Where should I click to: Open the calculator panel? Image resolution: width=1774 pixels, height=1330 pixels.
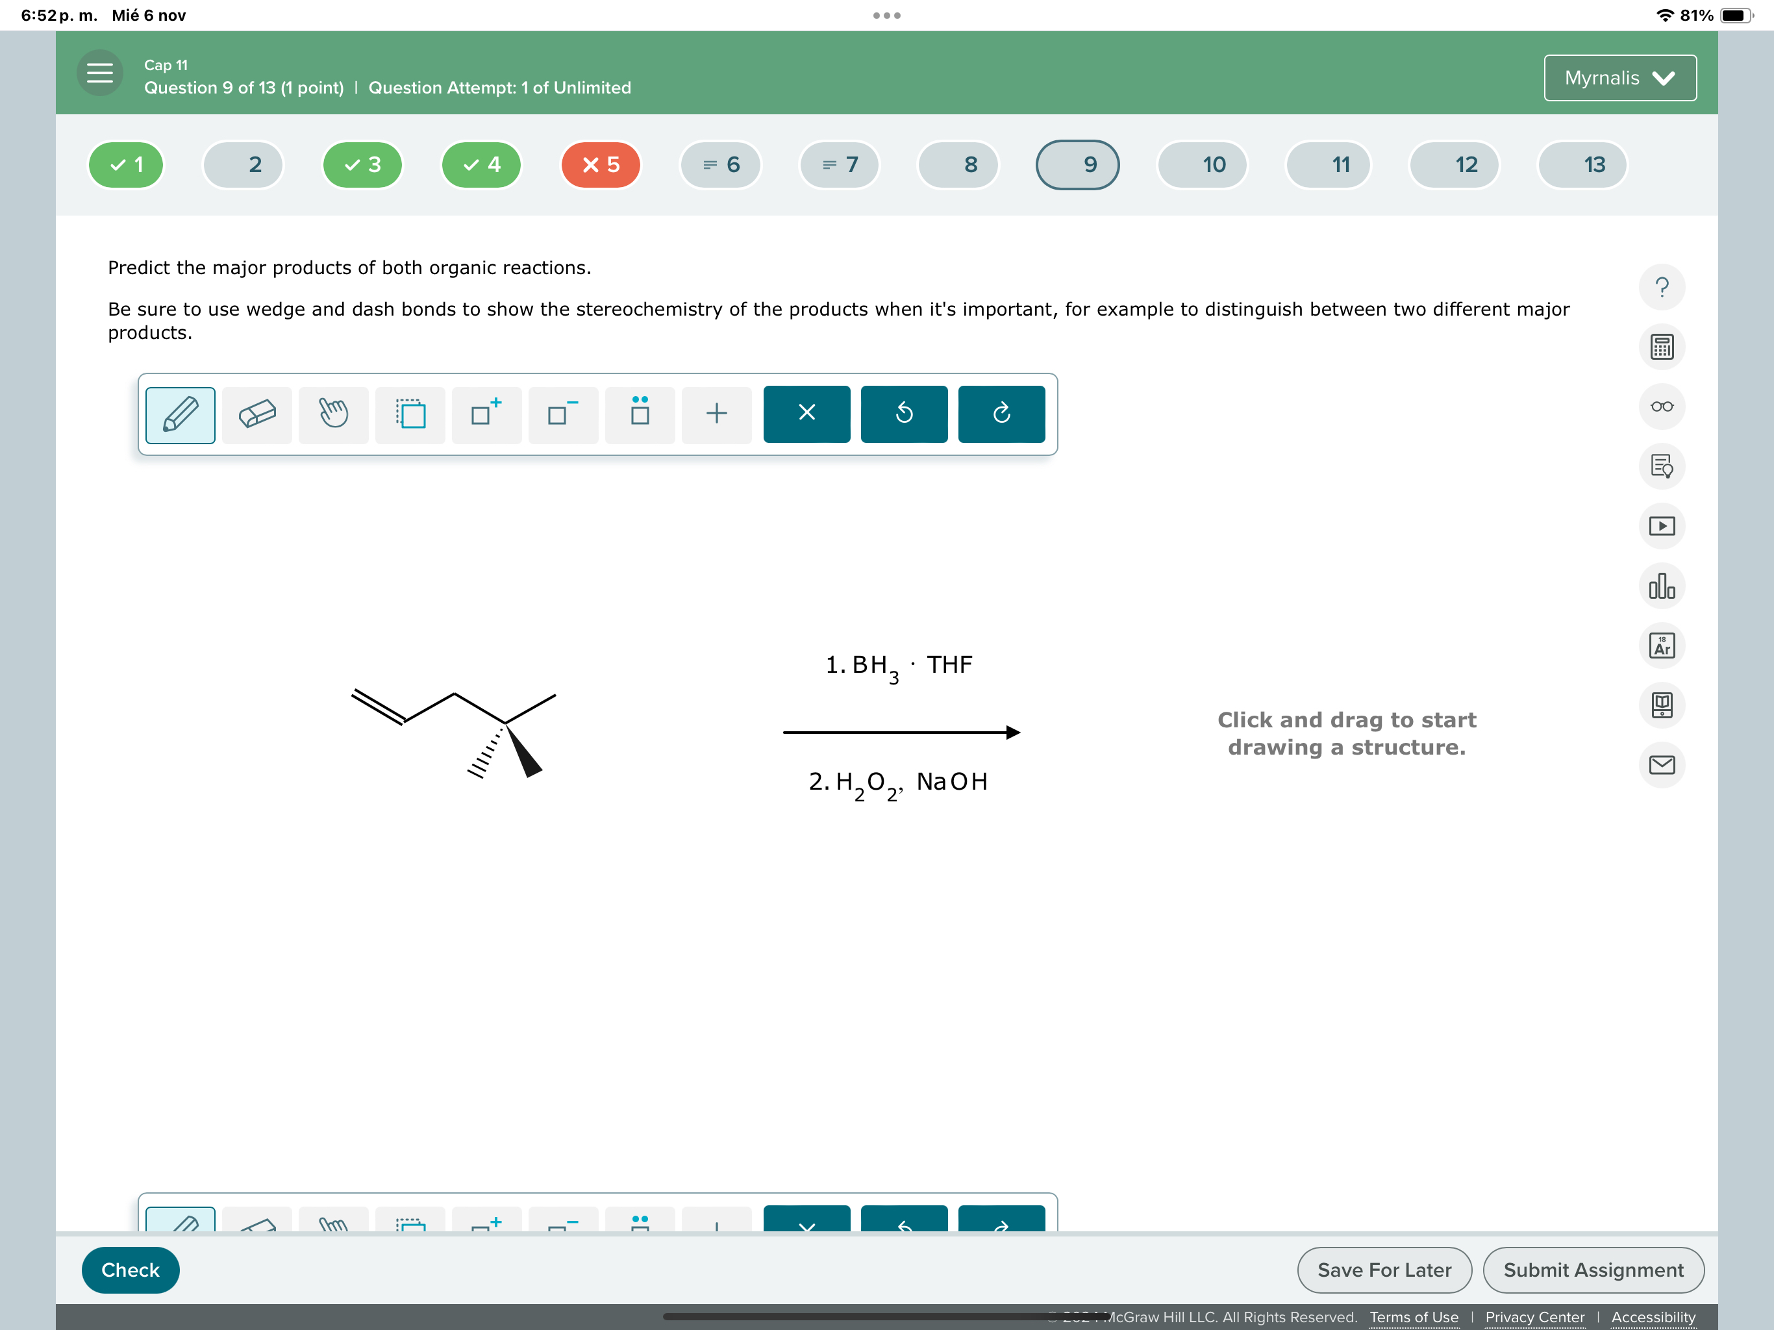(x=1662, y=347)
